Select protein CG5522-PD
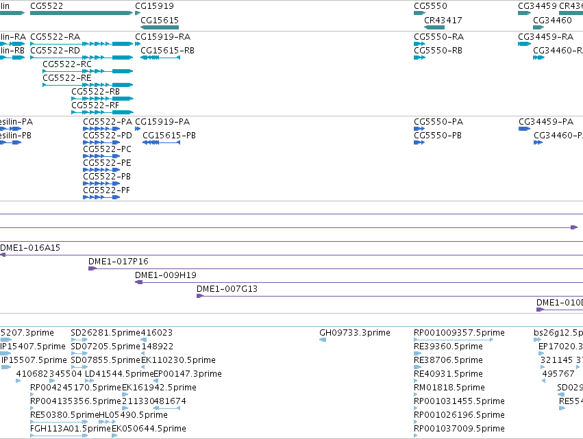The image size is (583, 439). click(x=101, y=142)
